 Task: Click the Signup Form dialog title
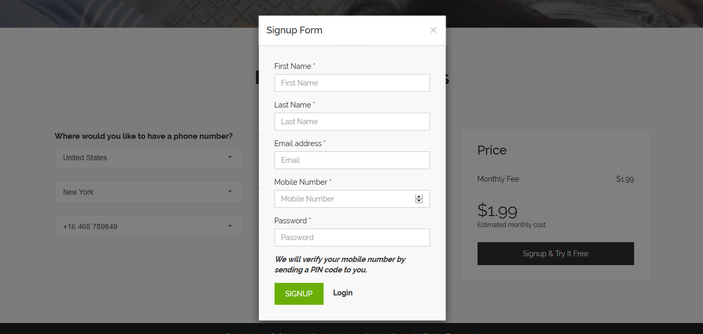(x=294, y=30)
